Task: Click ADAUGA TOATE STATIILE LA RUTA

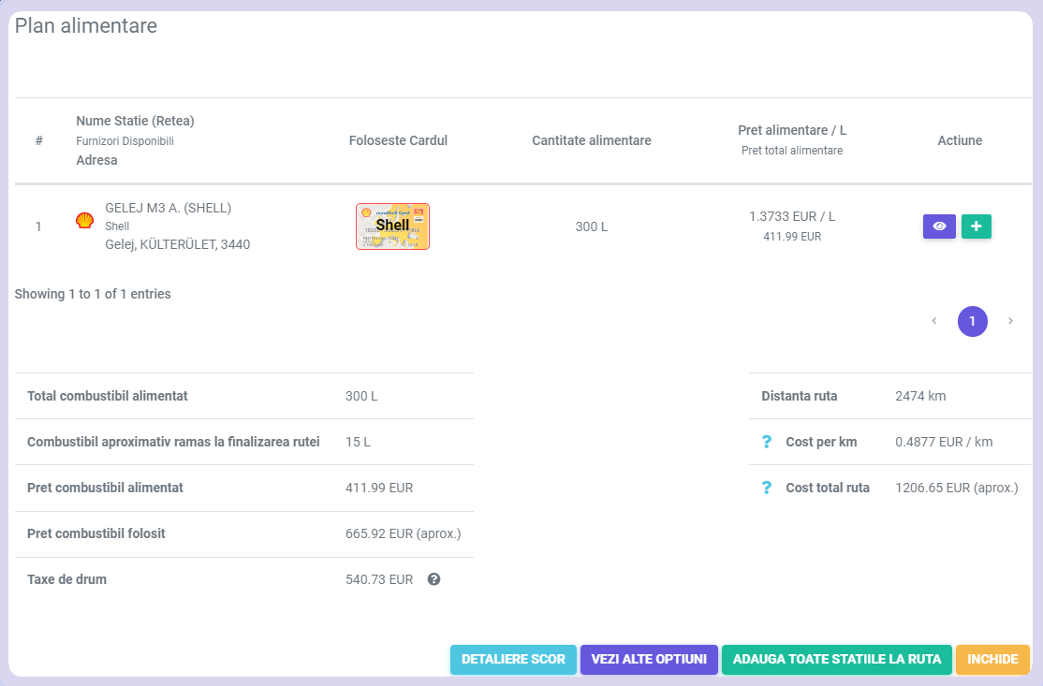Action: pos(837,660)
